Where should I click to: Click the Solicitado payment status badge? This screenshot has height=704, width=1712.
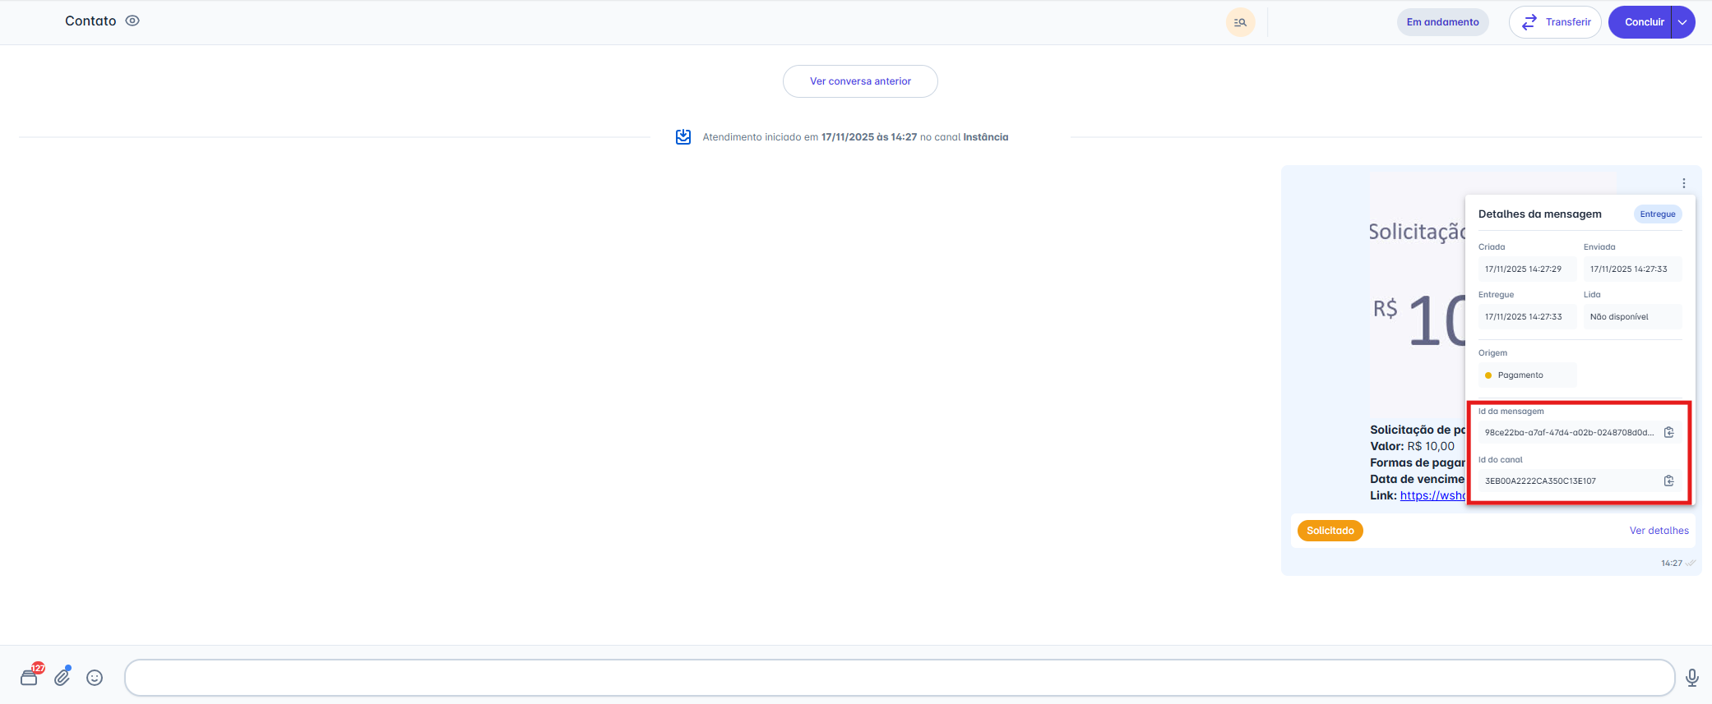click(x=1330, y=531)
